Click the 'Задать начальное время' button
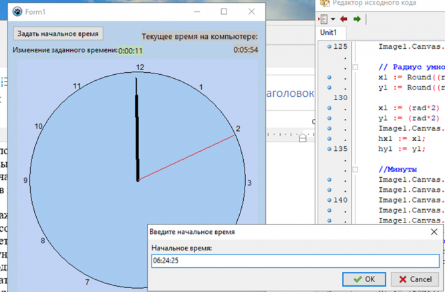The image size is (445, 292). click(57, 33)
